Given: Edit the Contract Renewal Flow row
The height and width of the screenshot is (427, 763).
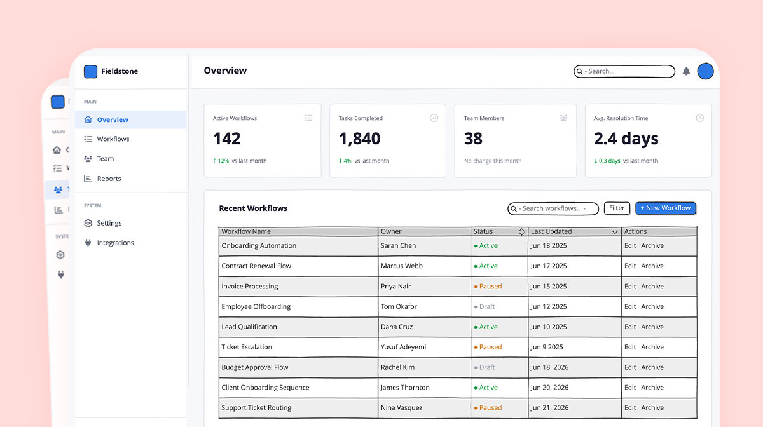Looking at the screenshot, I should click(x=630, y=266).
